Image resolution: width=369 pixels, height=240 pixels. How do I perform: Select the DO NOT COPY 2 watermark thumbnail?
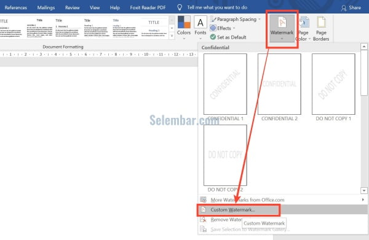pos(225,155)
